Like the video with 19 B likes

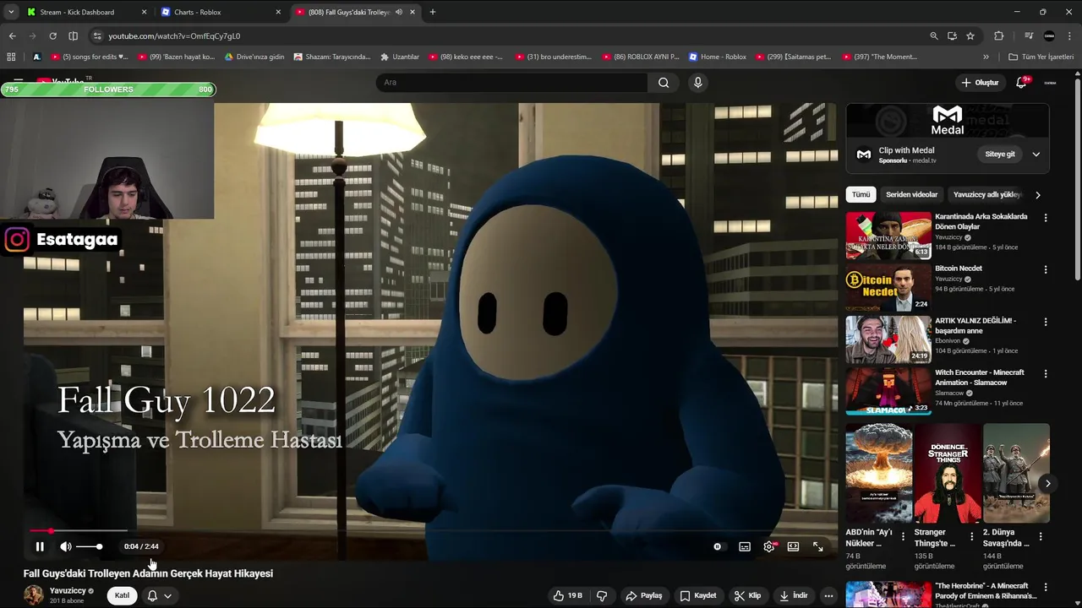coord(568,595)
